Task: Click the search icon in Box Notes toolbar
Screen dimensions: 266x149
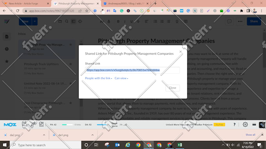Action: (x=66, y=21)
